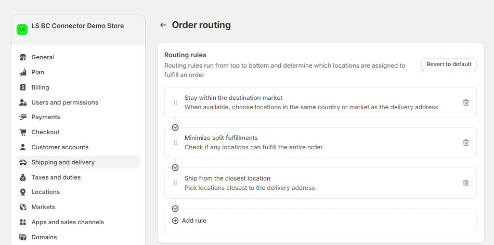Screen dimensions: 494x245
Task: Click the plus icon next to Add rule
Action: [175, 221]
